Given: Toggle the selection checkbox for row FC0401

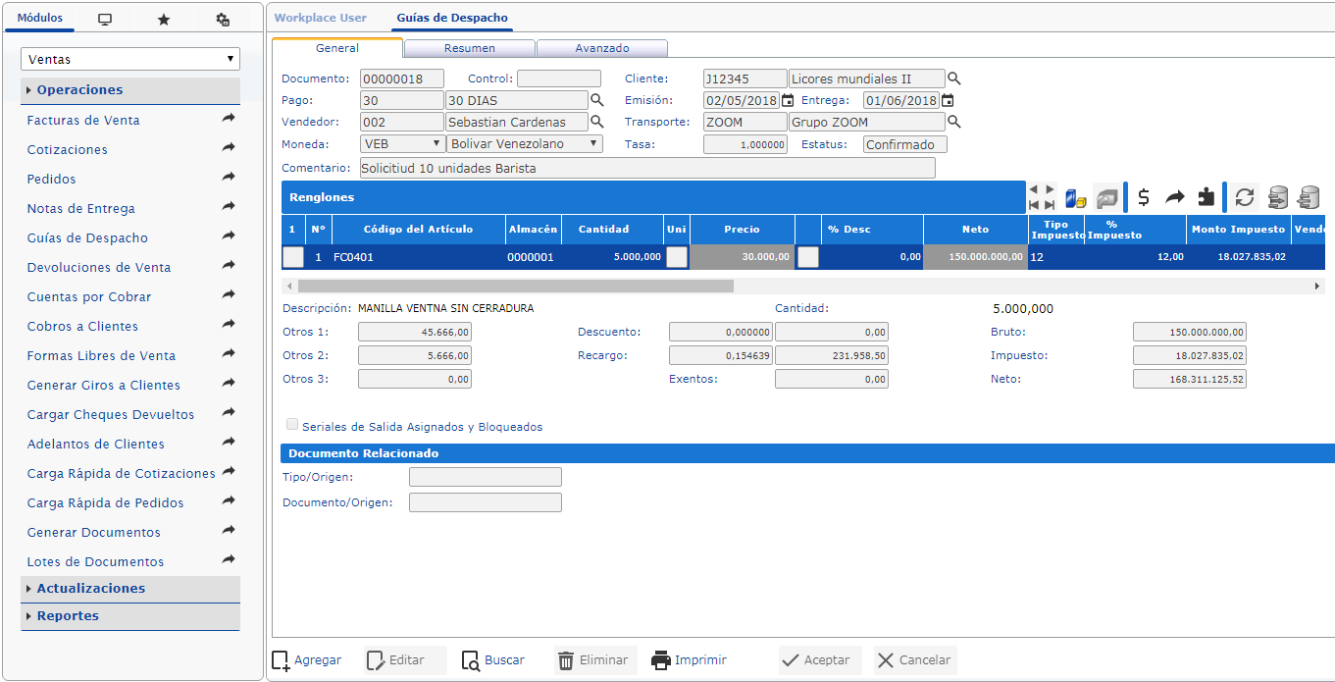Looking at the screenshot, I should point(293,257).
